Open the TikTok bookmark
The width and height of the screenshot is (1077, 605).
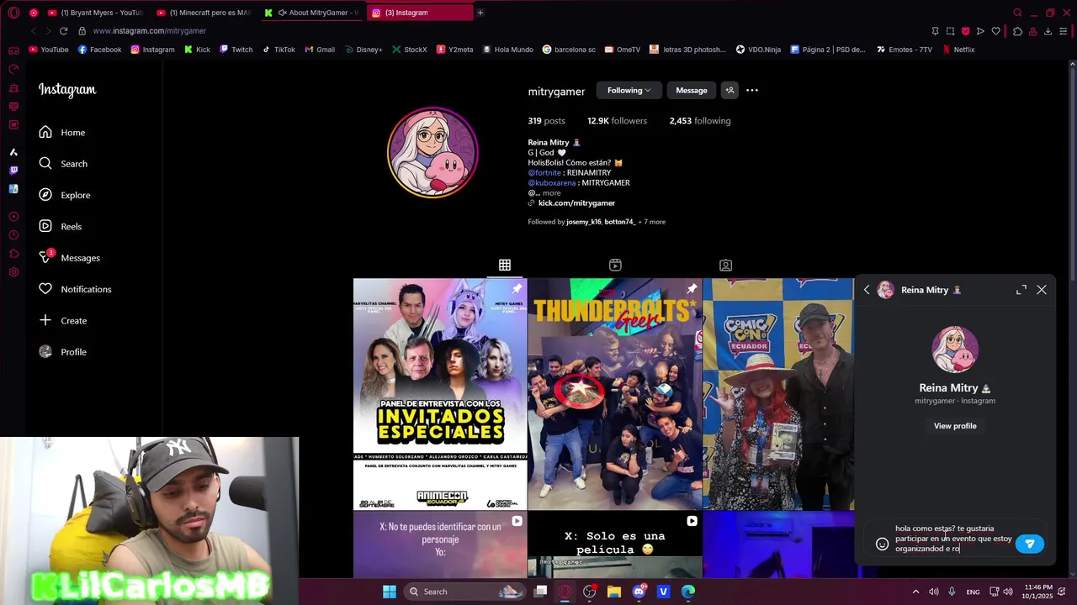click(279, 50)
